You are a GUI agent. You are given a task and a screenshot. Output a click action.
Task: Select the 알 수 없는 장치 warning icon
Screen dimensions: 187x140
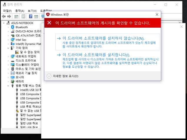[x=17, y=52]
